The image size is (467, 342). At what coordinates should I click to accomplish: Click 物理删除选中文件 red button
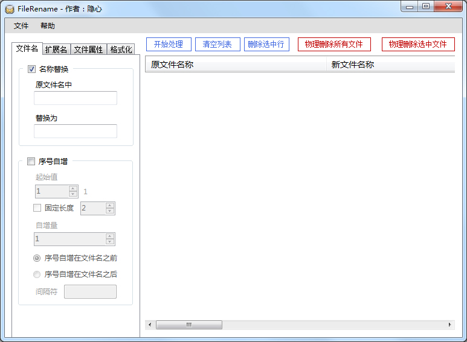[418, 44]
